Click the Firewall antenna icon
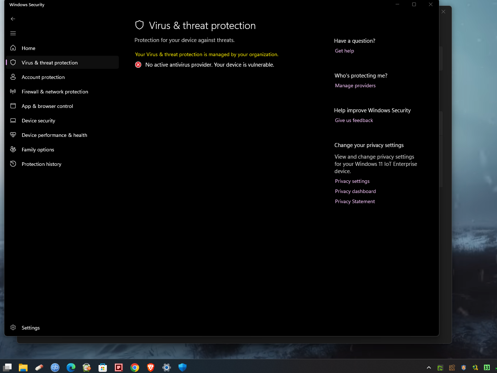Viewport: 497px width, 373px height. click(13, 91)
